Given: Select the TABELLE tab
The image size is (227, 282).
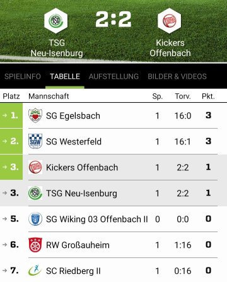Looking at the screenshot, I should point(65,76).
